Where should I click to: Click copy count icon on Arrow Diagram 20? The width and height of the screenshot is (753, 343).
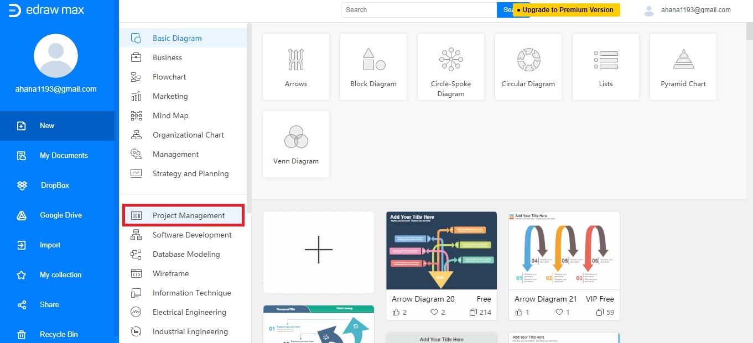(473, 313)
